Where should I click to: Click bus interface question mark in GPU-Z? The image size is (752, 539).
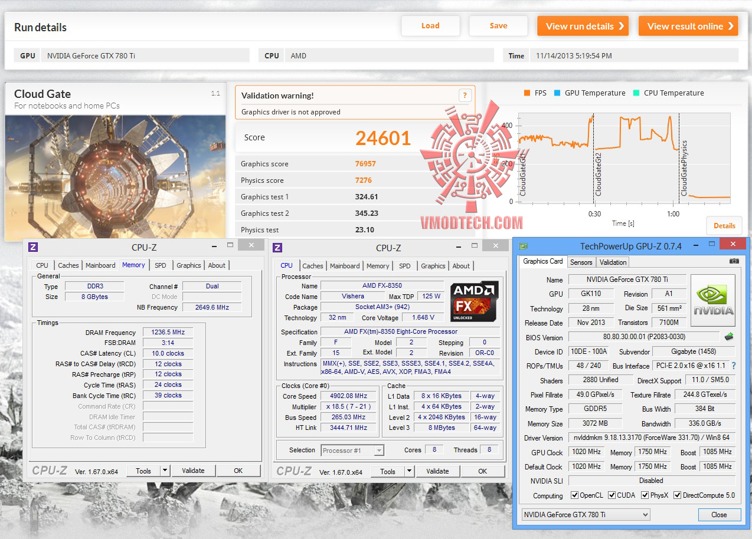pyautogui.click(x=734, y=366)
